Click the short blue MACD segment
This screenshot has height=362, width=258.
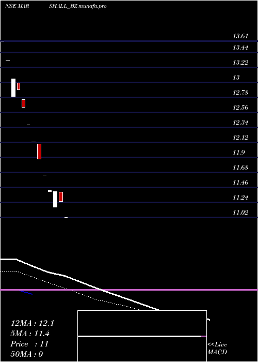tap(26, 293)
